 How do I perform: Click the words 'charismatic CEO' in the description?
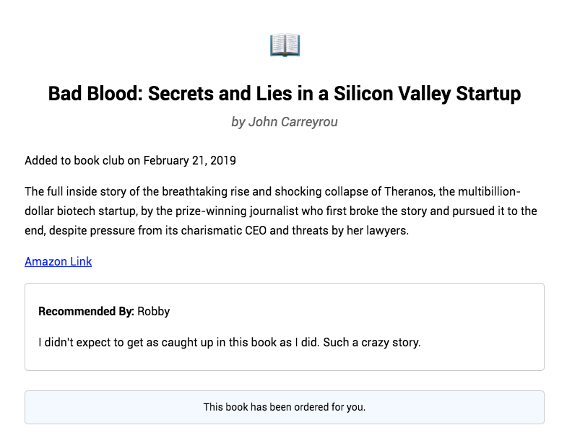pos(223,231)
